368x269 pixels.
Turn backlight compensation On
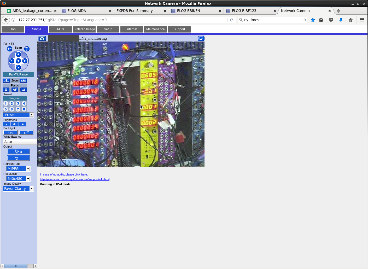pyautogui.click(x=10, y=133)
